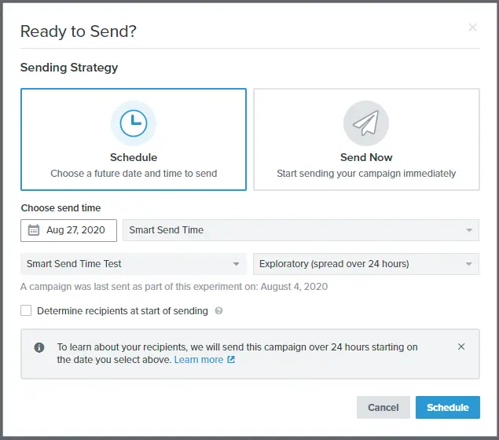
Task: Click the clock icon in Schedule option
Action: coord(134,123)
